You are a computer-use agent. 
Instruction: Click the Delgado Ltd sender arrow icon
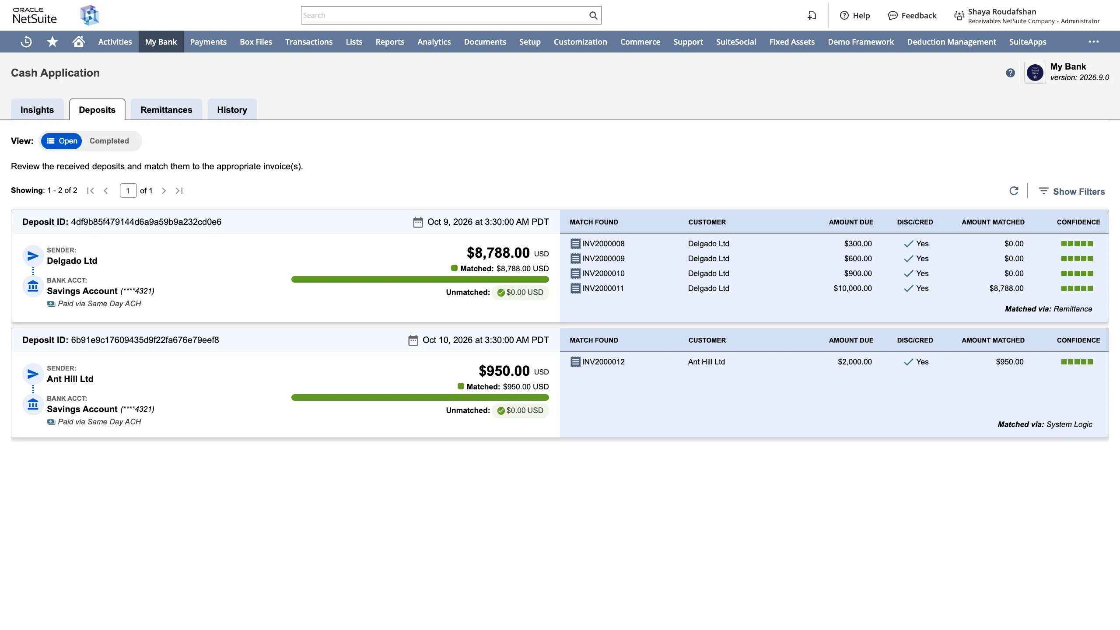pos(33,256)
